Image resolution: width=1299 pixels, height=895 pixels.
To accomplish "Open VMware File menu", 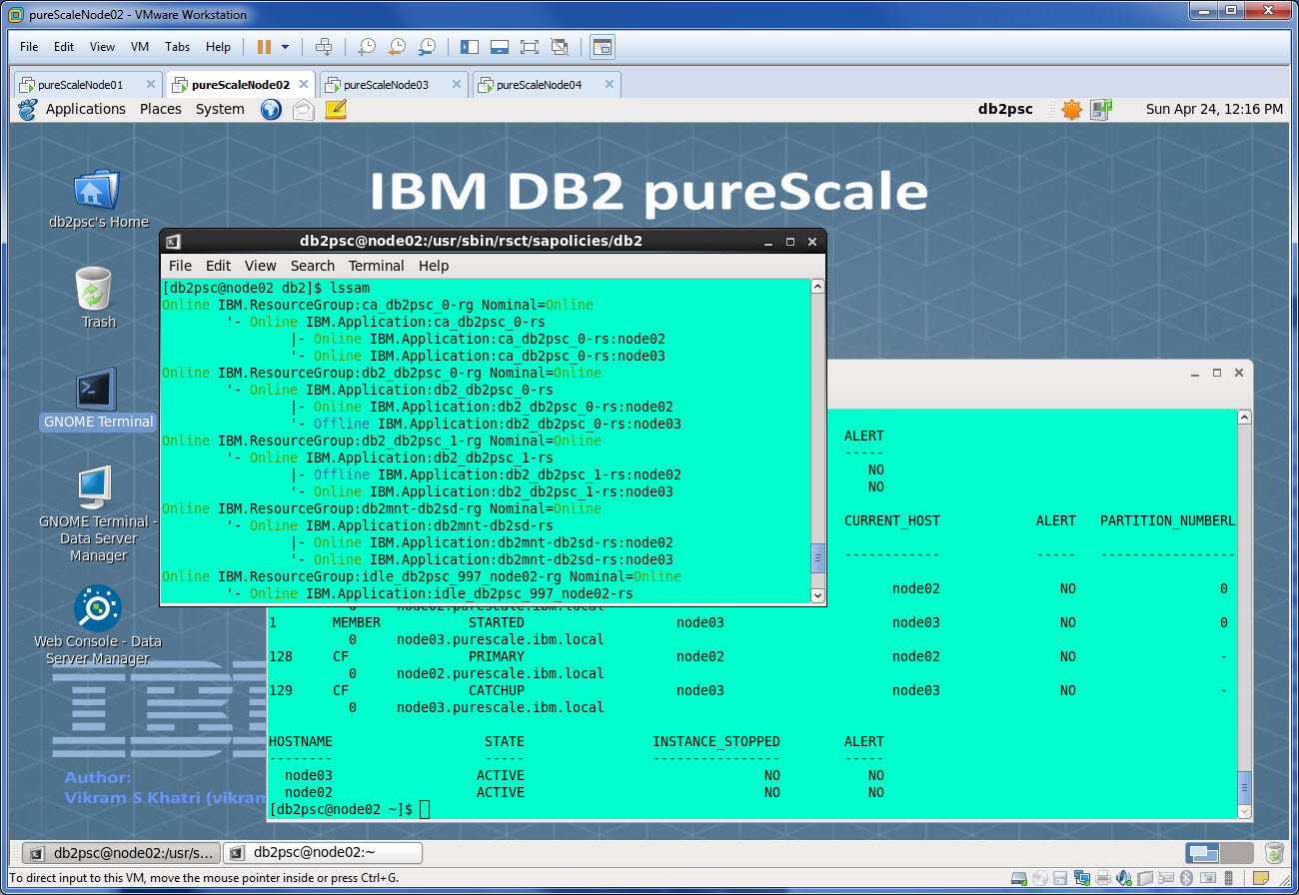I will tap(29, 47).
